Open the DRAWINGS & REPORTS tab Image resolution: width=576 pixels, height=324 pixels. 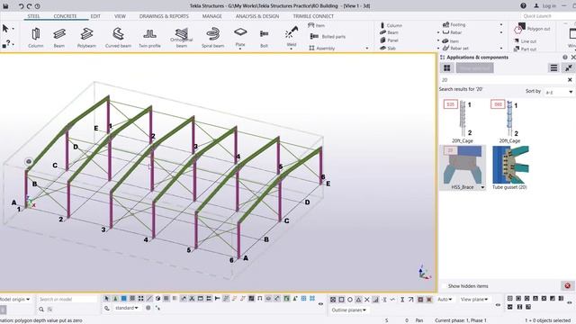pos(164,16)
